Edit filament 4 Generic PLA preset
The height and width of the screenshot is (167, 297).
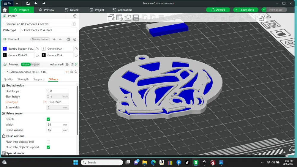pyautogui.click(x=76, y=55)
